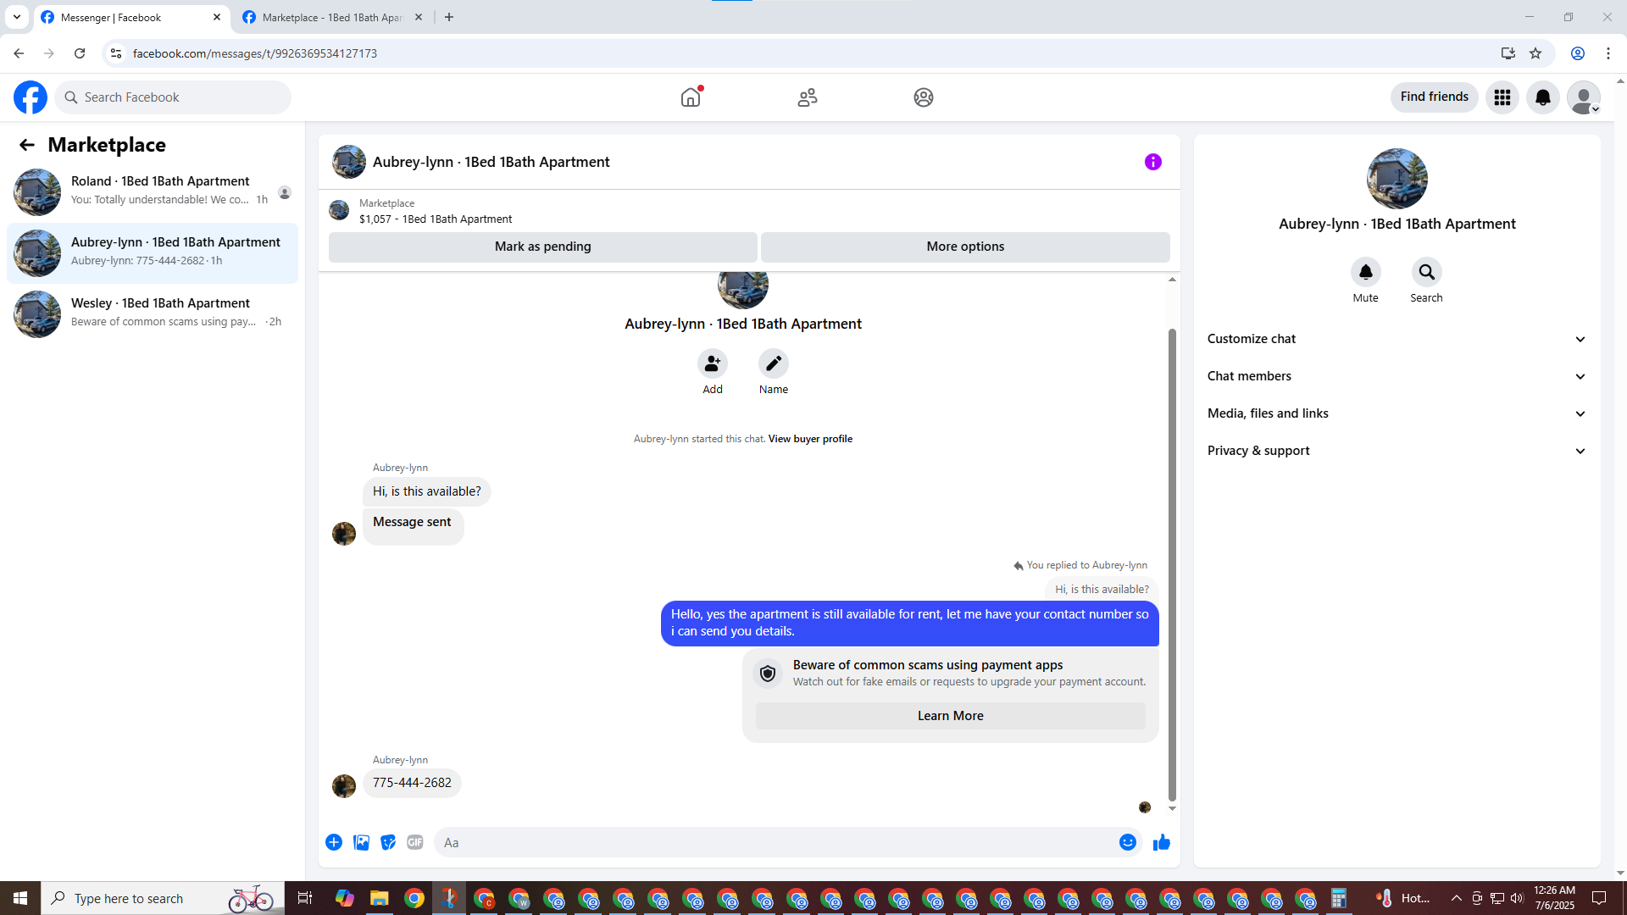
Task: Click Mark as pending button
Action: point(542,247)
